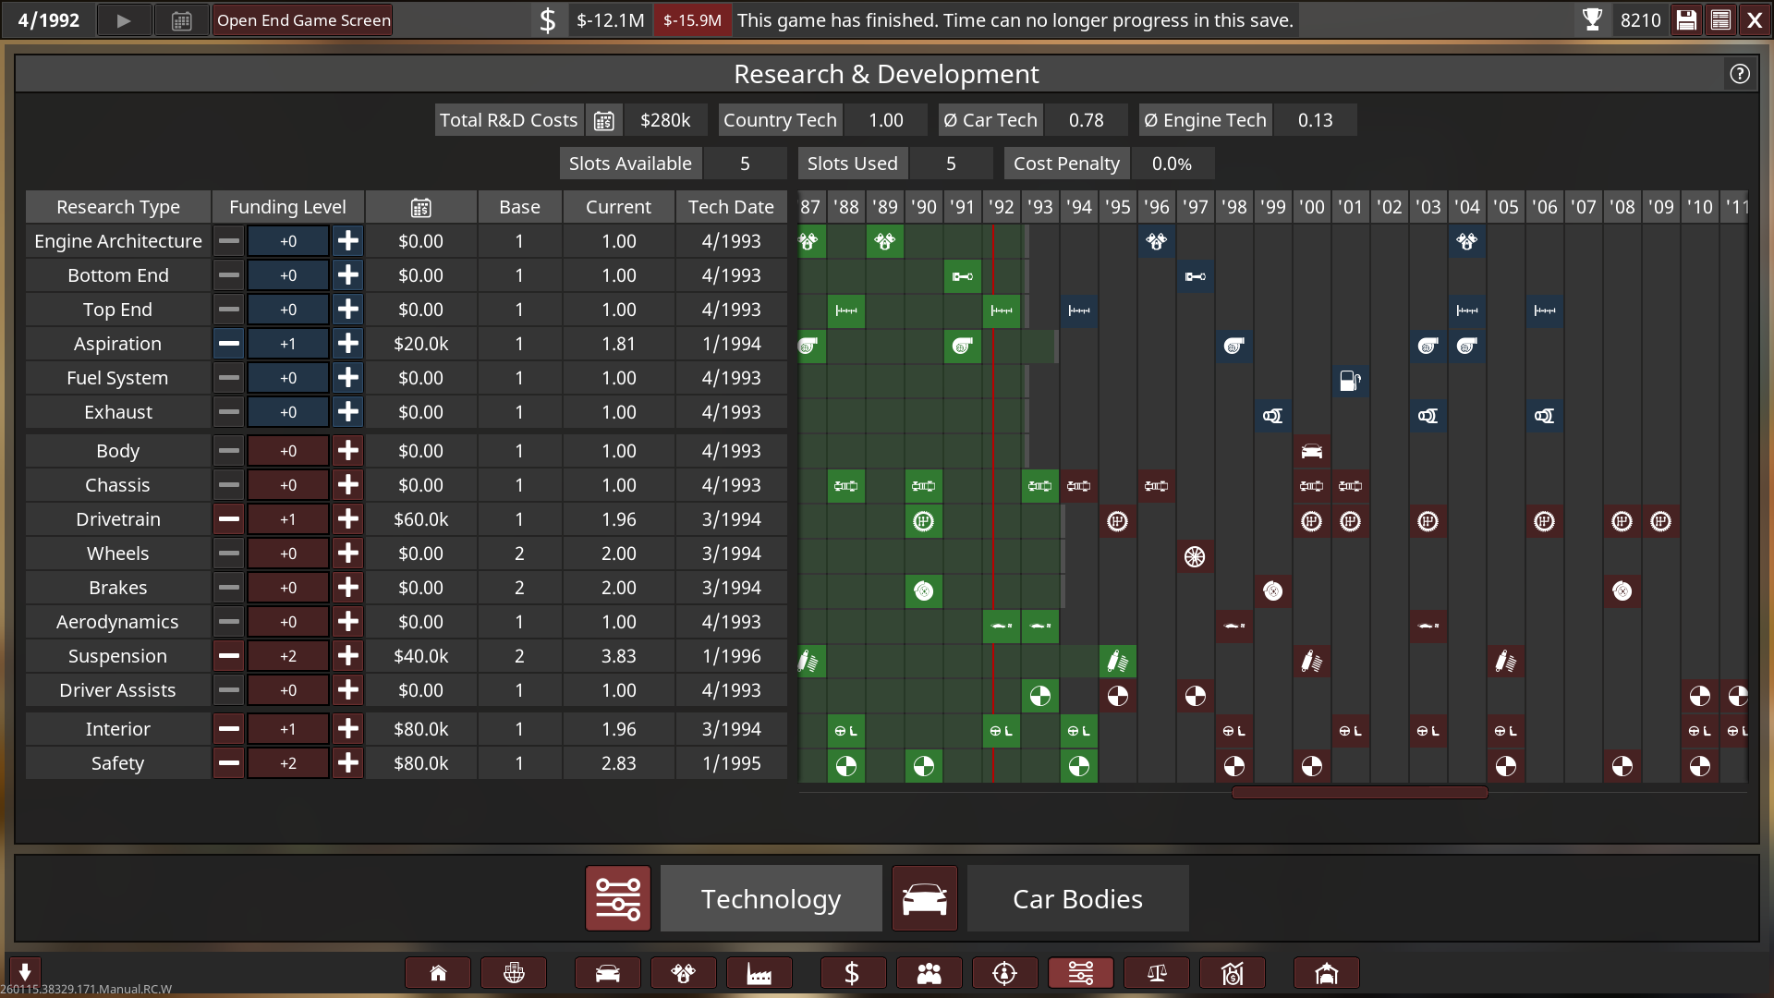This screenshot has width=1774, height=998.
Task: Increase Engine Architecture funding with plus
Action: click(x=348, y=241)
